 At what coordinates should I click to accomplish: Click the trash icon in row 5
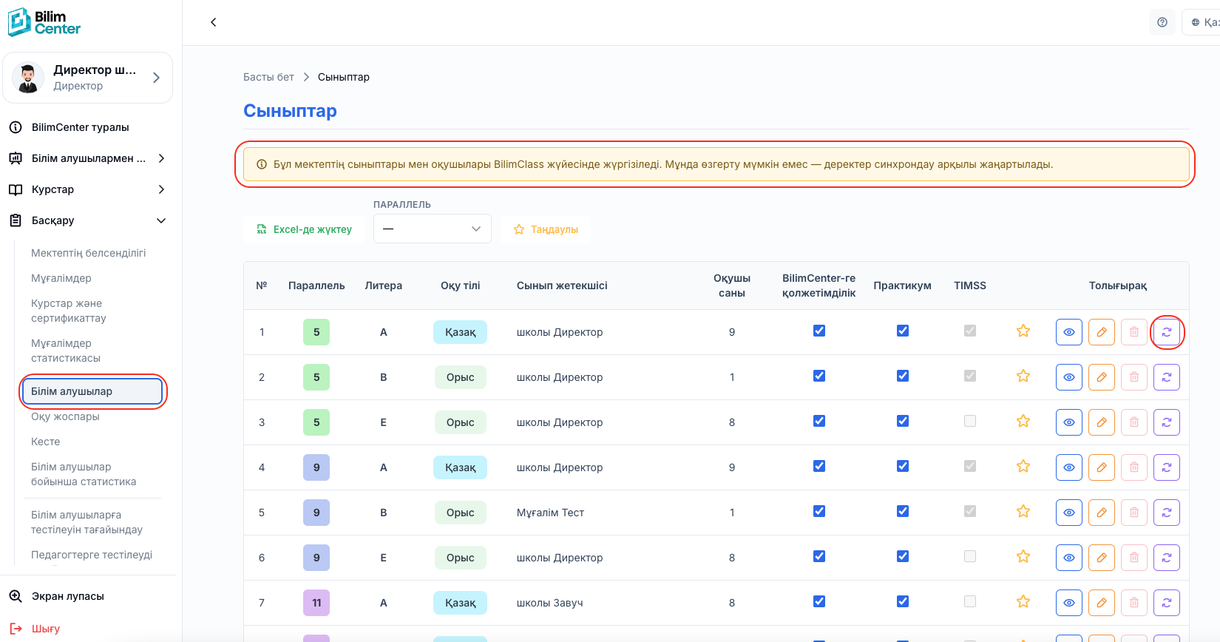[1134, 513]
